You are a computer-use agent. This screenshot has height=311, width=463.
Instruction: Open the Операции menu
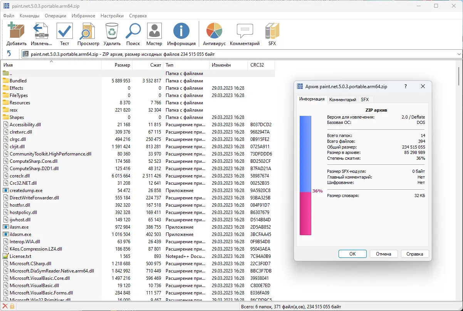click(55, 16)
